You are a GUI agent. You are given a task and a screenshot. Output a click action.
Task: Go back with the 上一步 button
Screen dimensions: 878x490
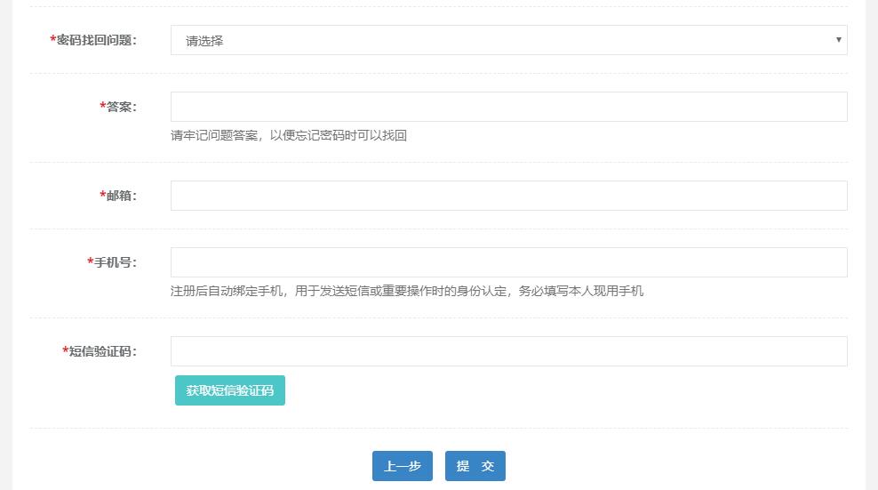(402, 466)
